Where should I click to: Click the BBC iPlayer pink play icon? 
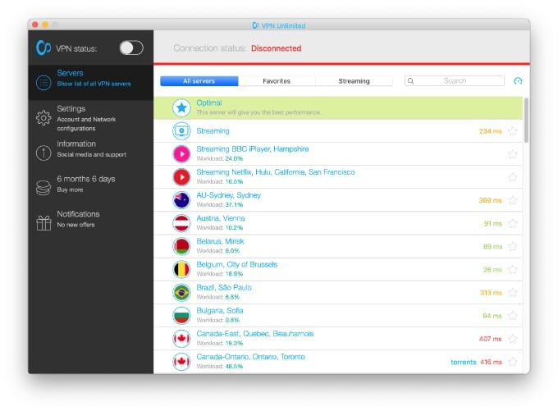181,154
